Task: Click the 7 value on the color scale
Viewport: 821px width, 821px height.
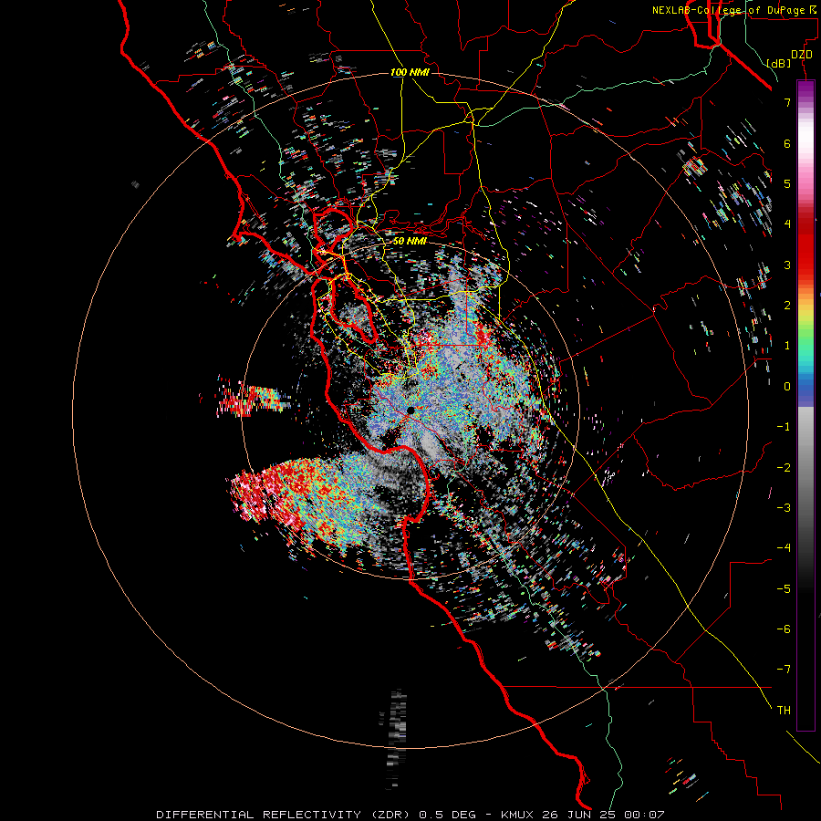Action: [x=787, y=102]
